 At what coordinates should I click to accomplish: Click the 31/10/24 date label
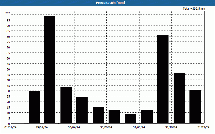point(171,128)
